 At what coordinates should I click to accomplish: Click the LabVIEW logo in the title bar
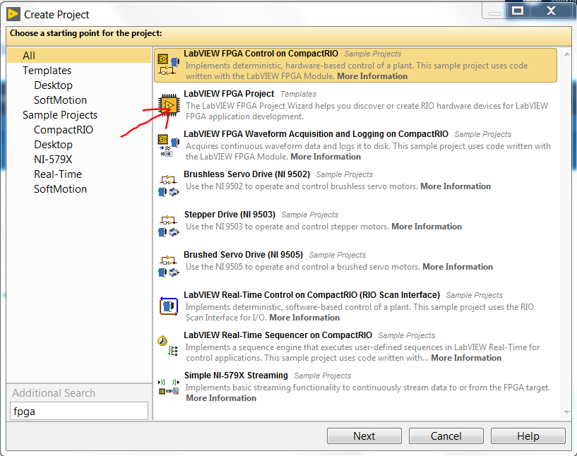13,14
